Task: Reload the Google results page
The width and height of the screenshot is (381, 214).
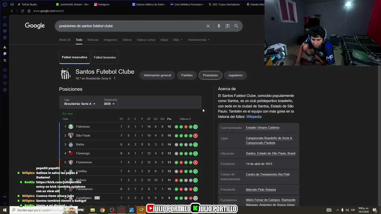Action: click(x=22, y=11)
